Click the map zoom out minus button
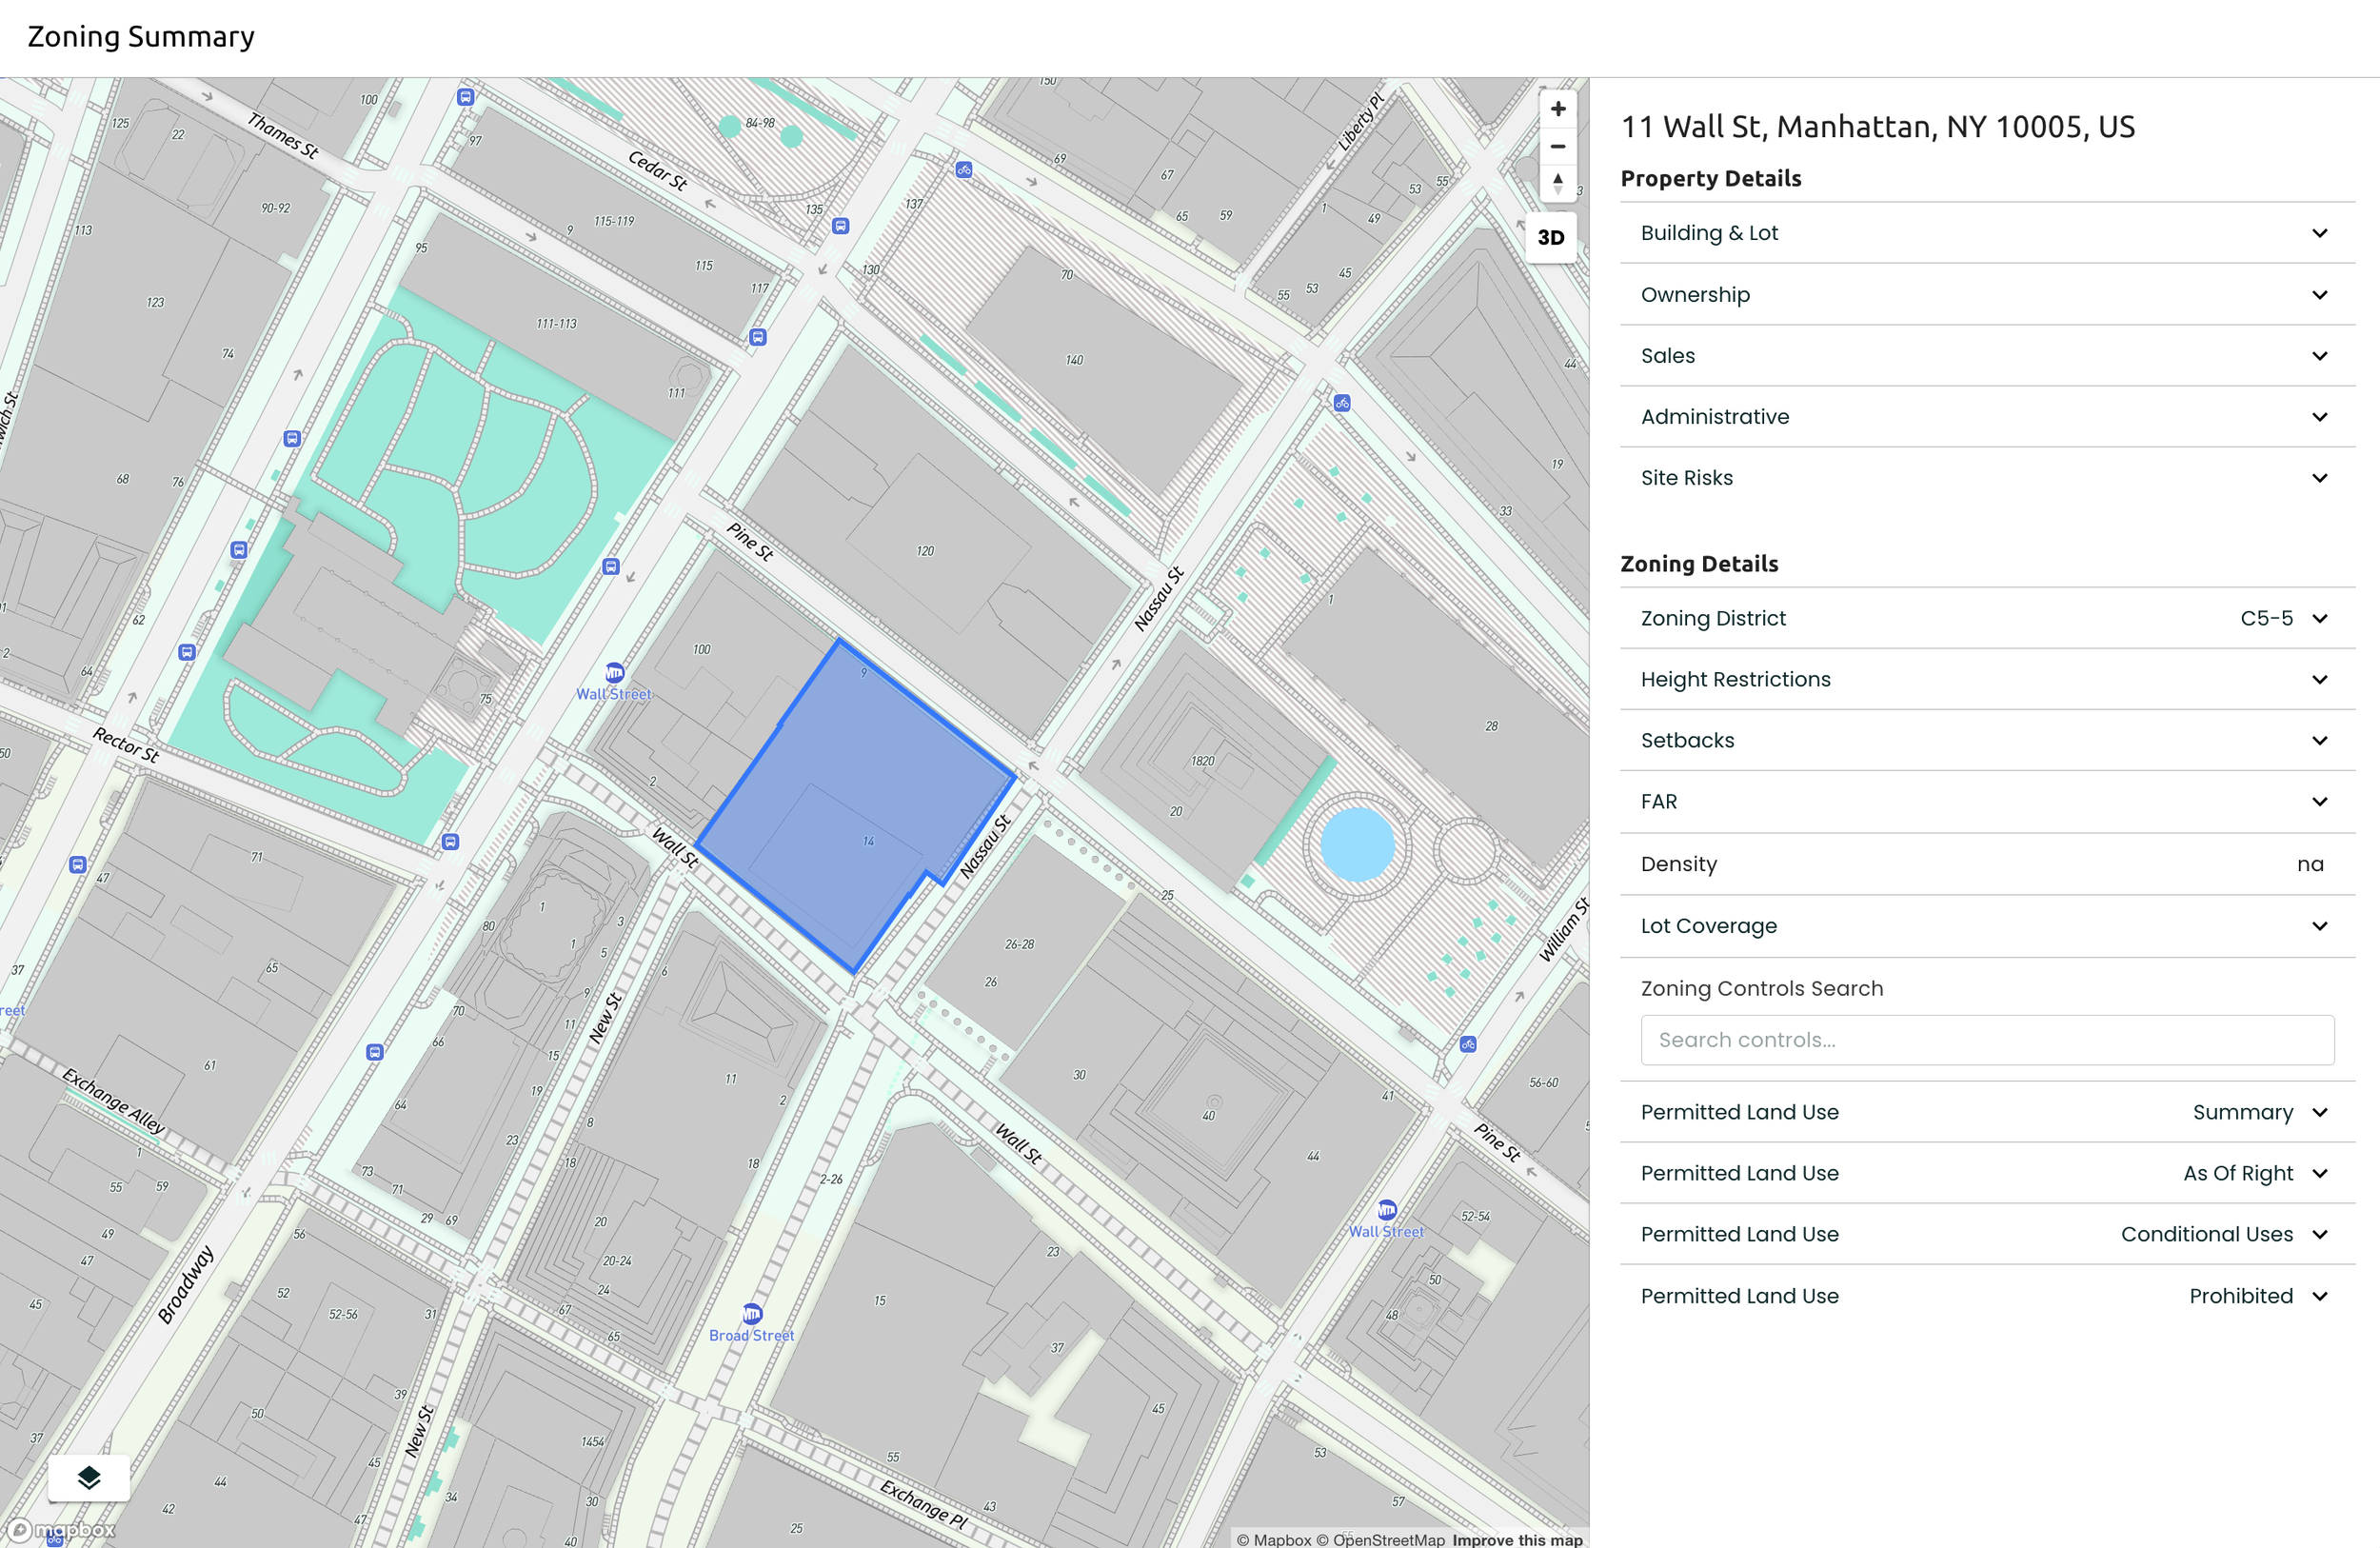The image size is (2380, 1548). pyautogui.click(x=1557, y=147)
